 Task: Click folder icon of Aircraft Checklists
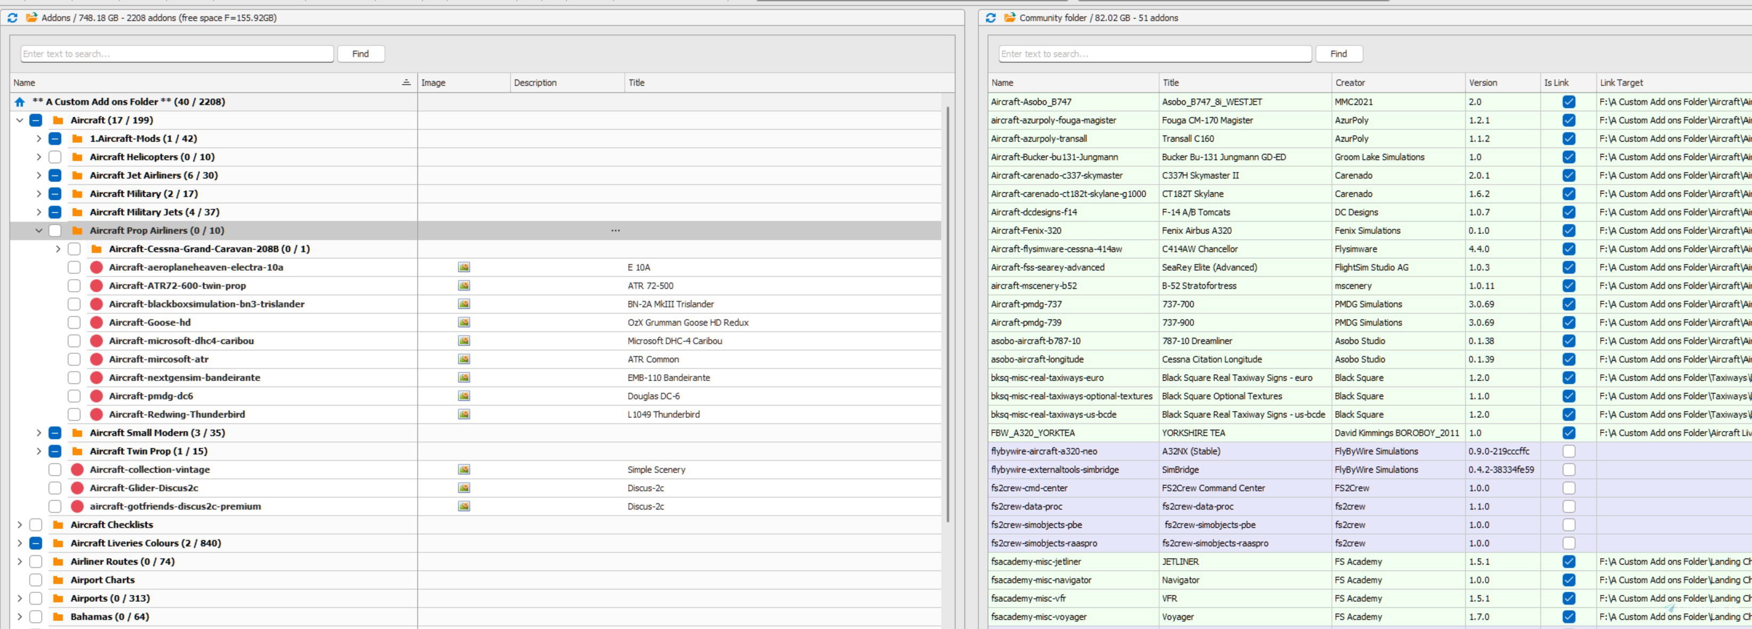(x=59, y=525)
